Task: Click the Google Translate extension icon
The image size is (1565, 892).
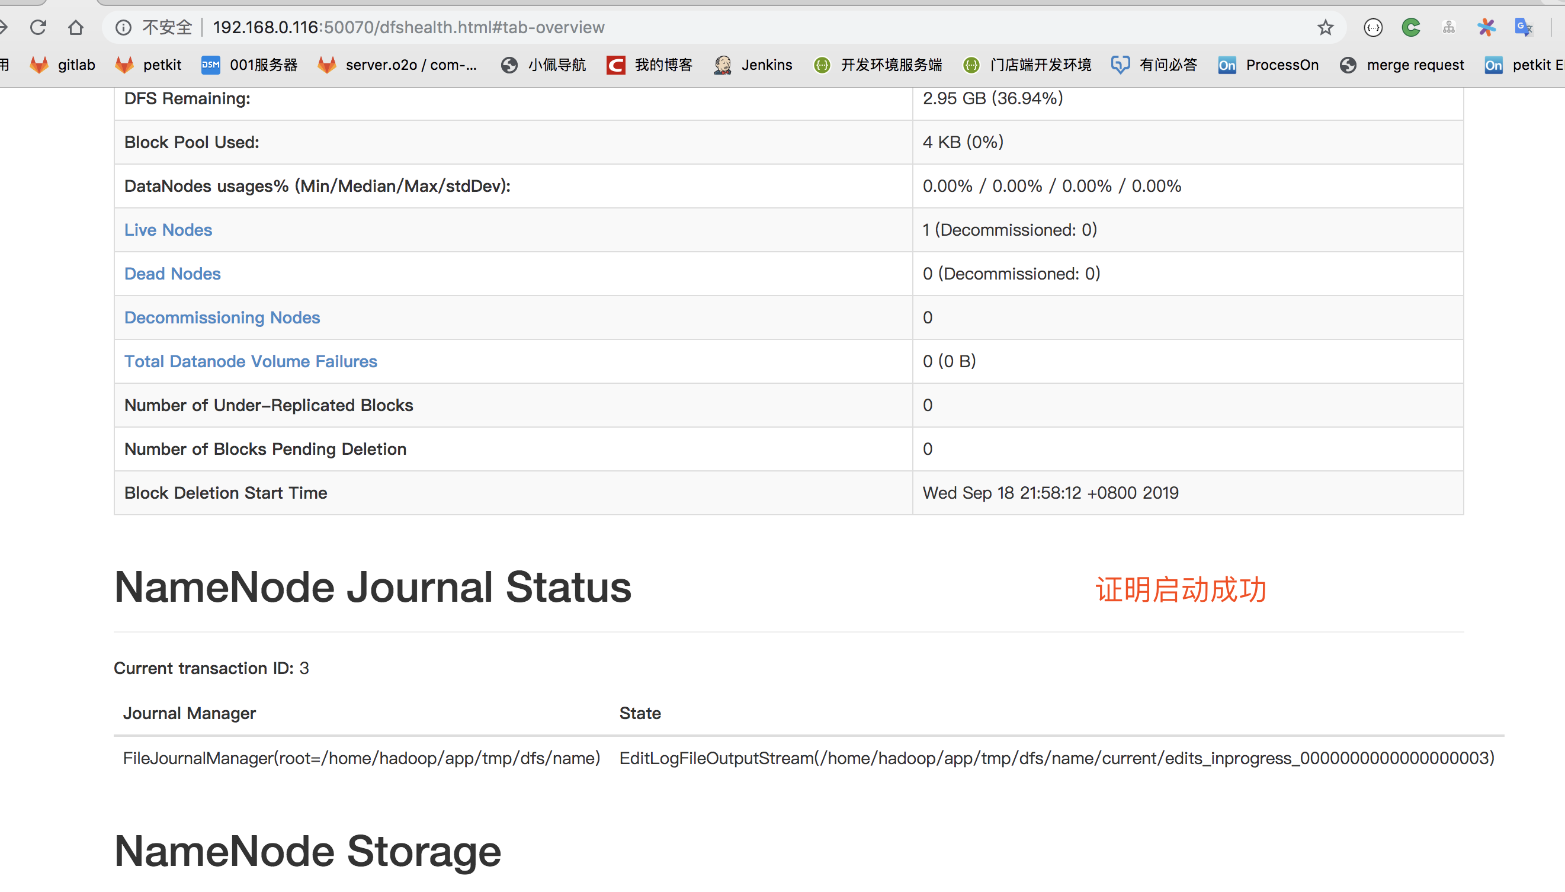Action: [1524, 27]
